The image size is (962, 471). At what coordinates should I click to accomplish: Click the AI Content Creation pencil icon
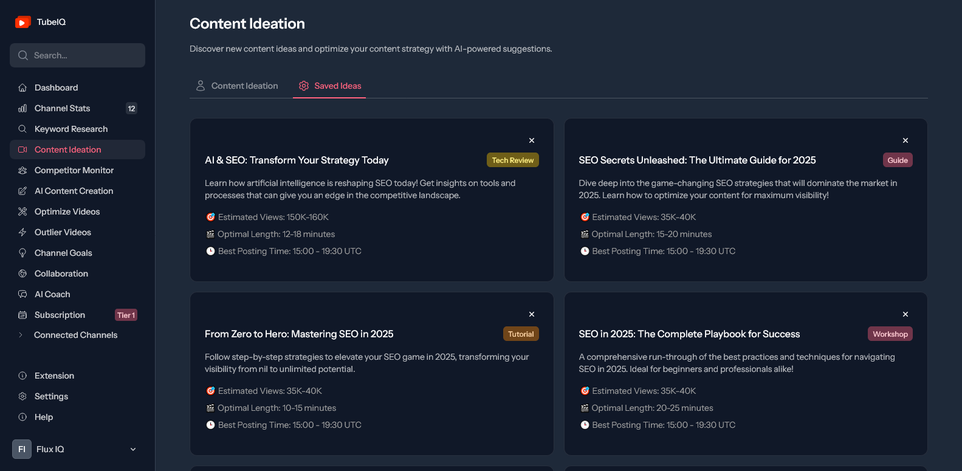[x=22, y=191]
